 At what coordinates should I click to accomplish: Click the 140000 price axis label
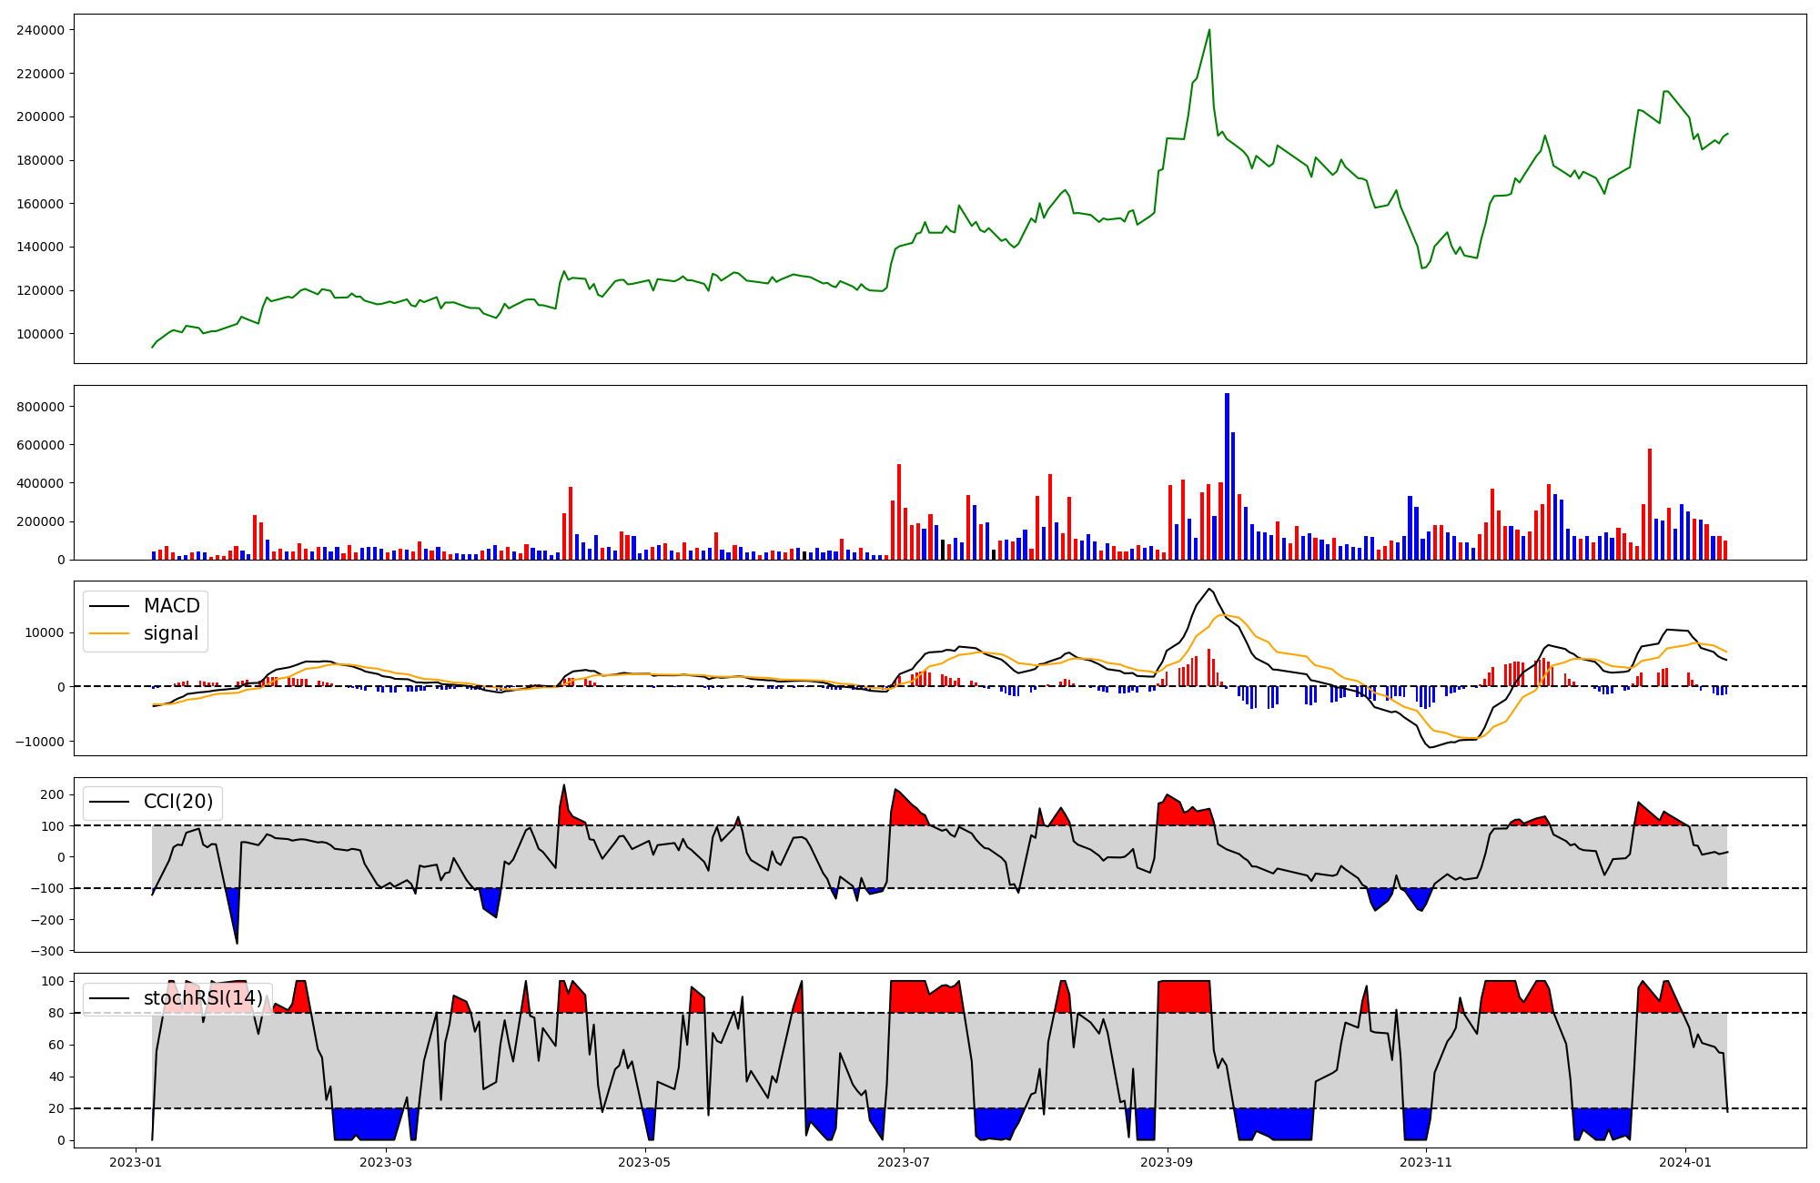pyautogui.click(x=41, y=247)
